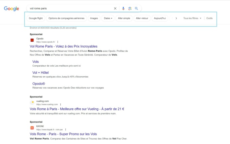
Task: Click the blue magnifying glass search icon
Action: [136, 9]
